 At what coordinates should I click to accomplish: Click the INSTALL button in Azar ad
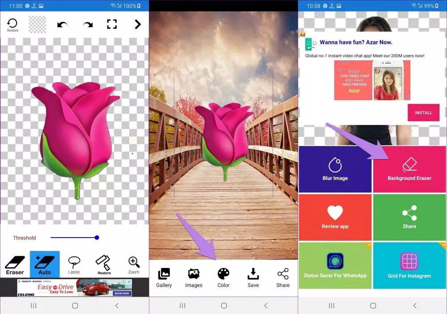(x=423, y=113)
